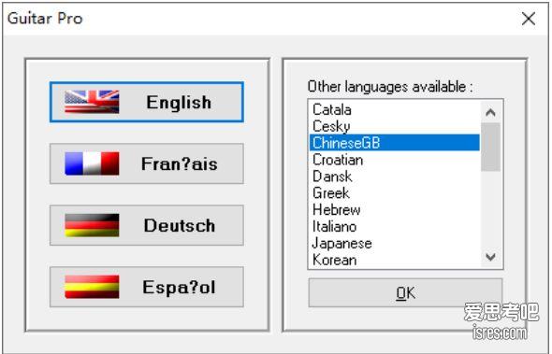Screen dimensions: 552x354
Task: Choose the English language button
Action: tap(147, 103)
